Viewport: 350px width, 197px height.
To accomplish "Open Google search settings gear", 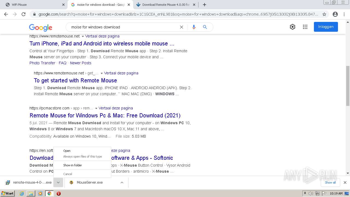I will 293,27.
